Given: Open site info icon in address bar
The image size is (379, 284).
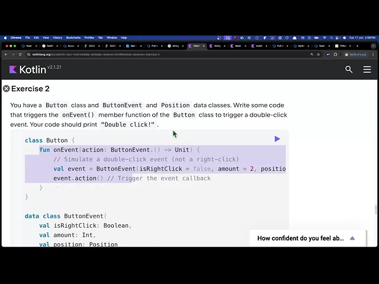Looking at the screenshot, I should pyautogui.click(x=28, y=54).
